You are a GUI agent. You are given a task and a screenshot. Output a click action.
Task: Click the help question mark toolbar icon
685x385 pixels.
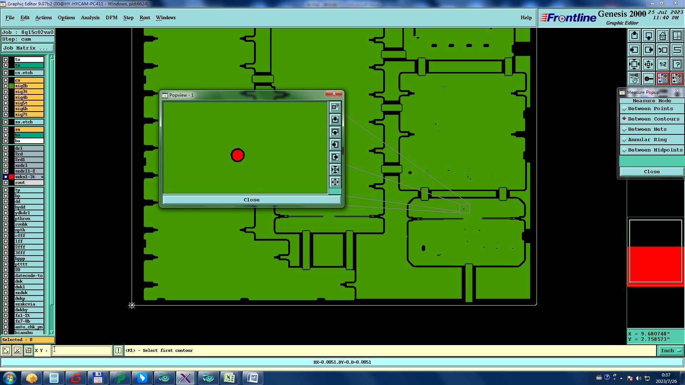(x=677, y=64)
